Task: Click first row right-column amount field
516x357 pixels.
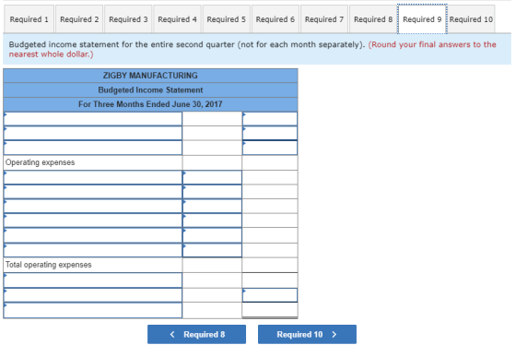Action: pyautogui.click(x=270, y=119)
